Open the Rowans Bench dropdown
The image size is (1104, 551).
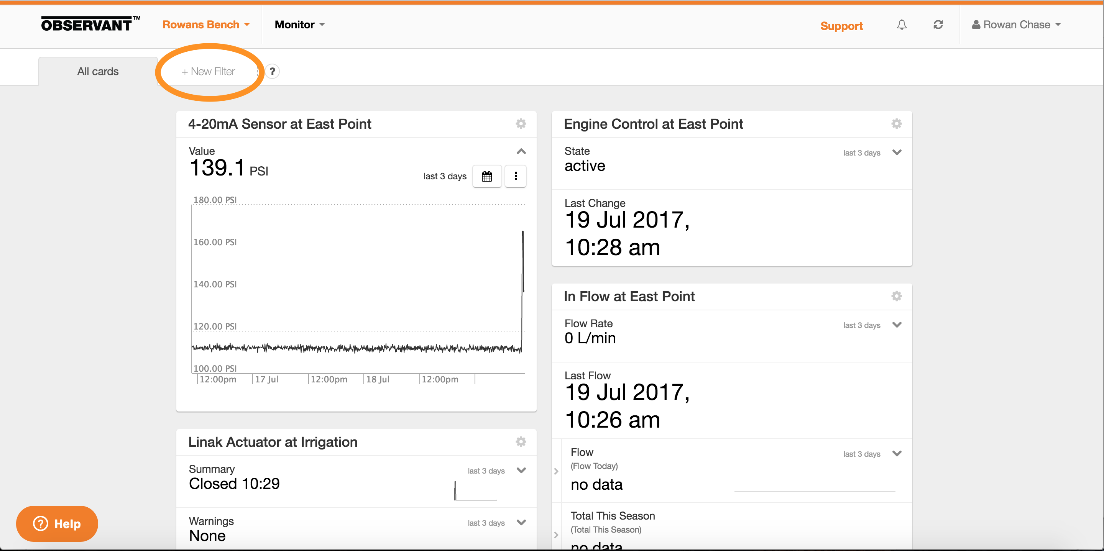click(206, 25)
